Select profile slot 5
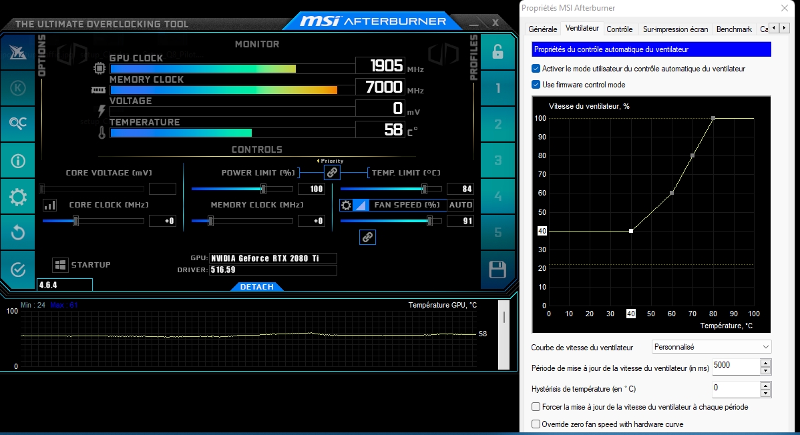Screen dimensions: 800x435 click(498, 233)
